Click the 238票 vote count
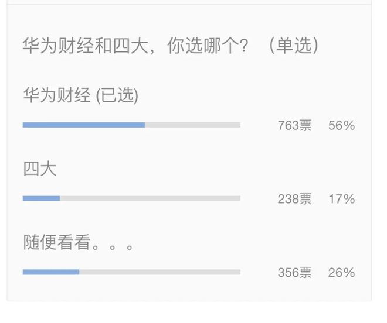 294,199
